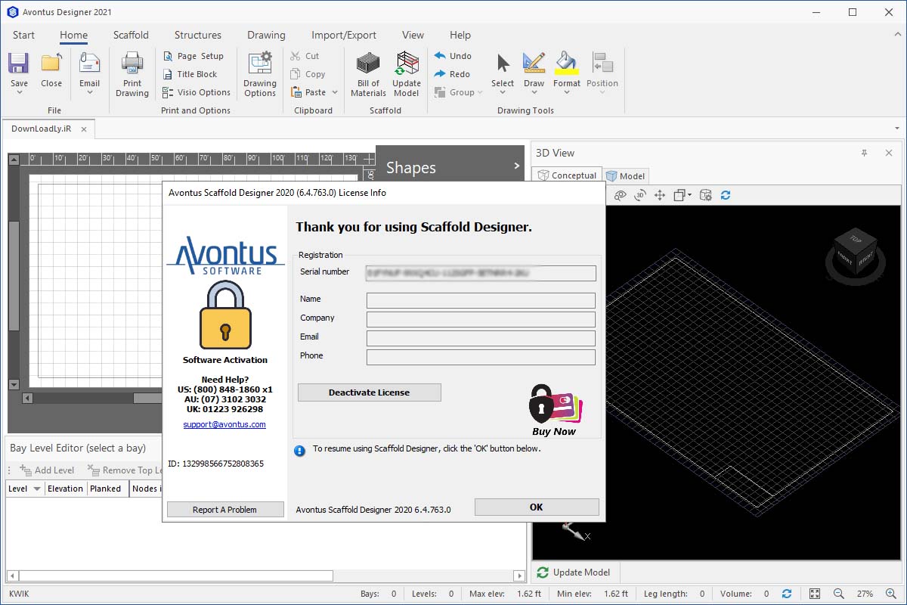Pin the 3D View panel
The height and width of the screenshot is (605, 907).
click(x=864, y=152)
